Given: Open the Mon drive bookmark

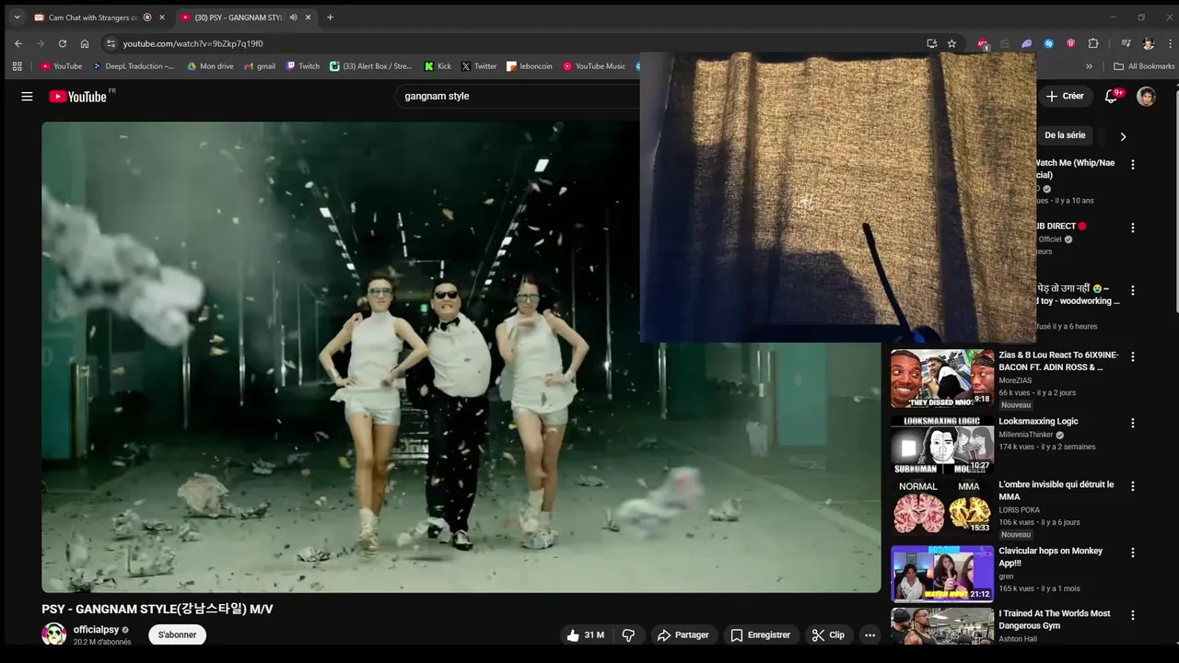Looking at the screenshot, I should point(210,66).
